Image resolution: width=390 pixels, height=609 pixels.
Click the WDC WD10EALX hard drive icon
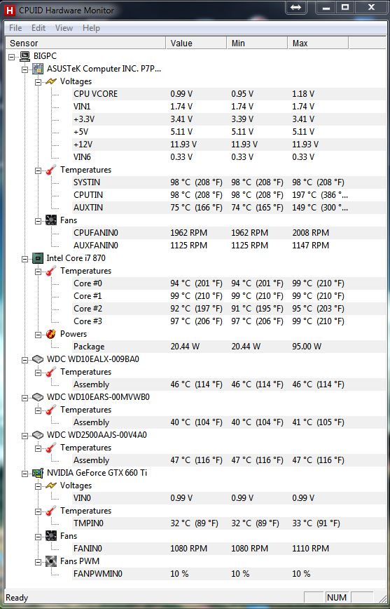38,359
